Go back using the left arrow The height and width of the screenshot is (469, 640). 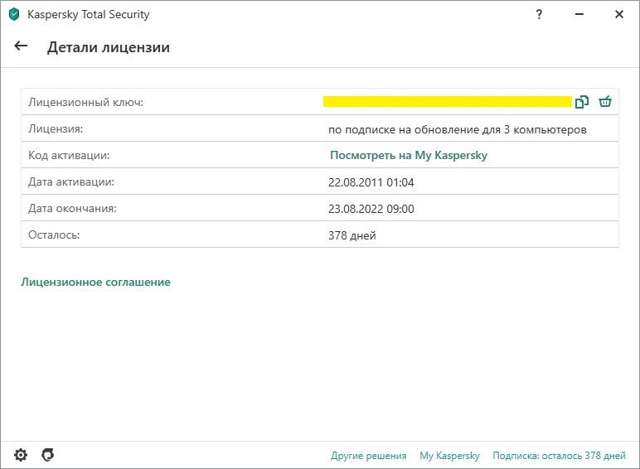[x=21, y=46]
